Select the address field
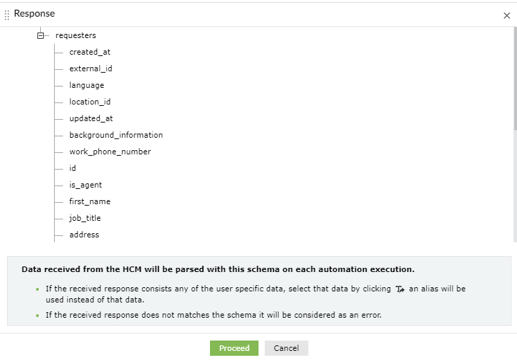 [x=84, y=235]
